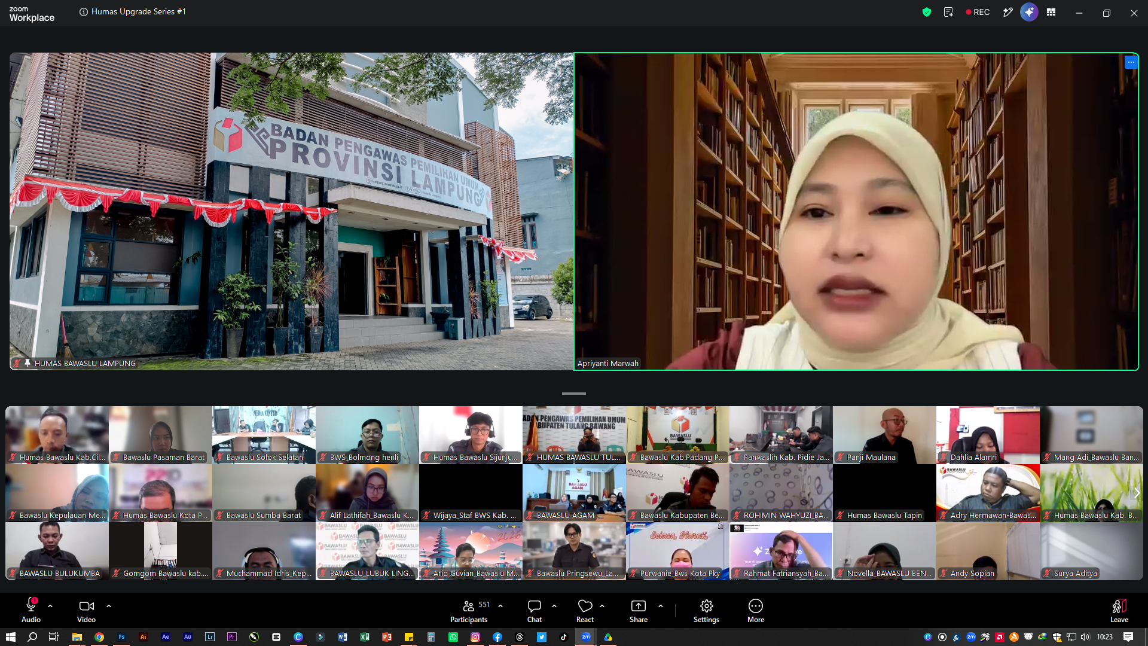Change the gallery view layout icon
The height and width of the screenshot is (646, 1148).
[1051, 12]
